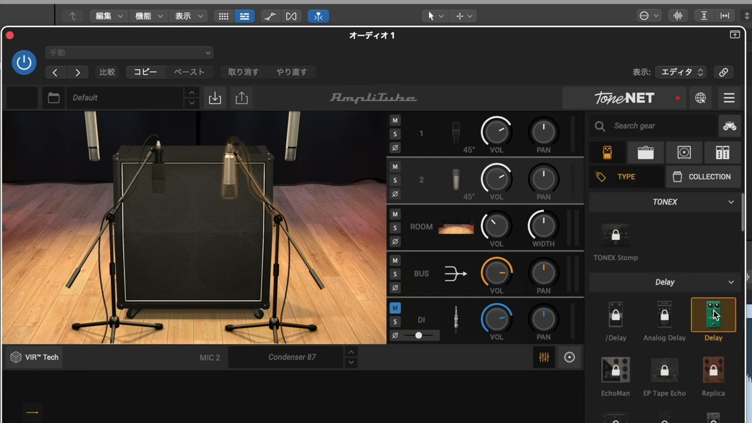Open the manual preset dropdown
Viewport: 752px width, 423px height.
click(x=129, y=53)
